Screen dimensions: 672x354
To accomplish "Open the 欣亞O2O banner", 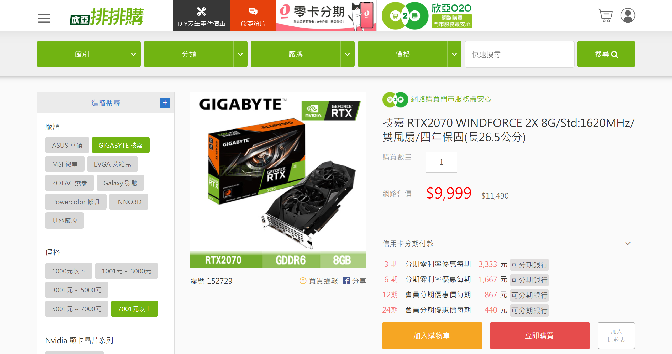I will point(427,16).
